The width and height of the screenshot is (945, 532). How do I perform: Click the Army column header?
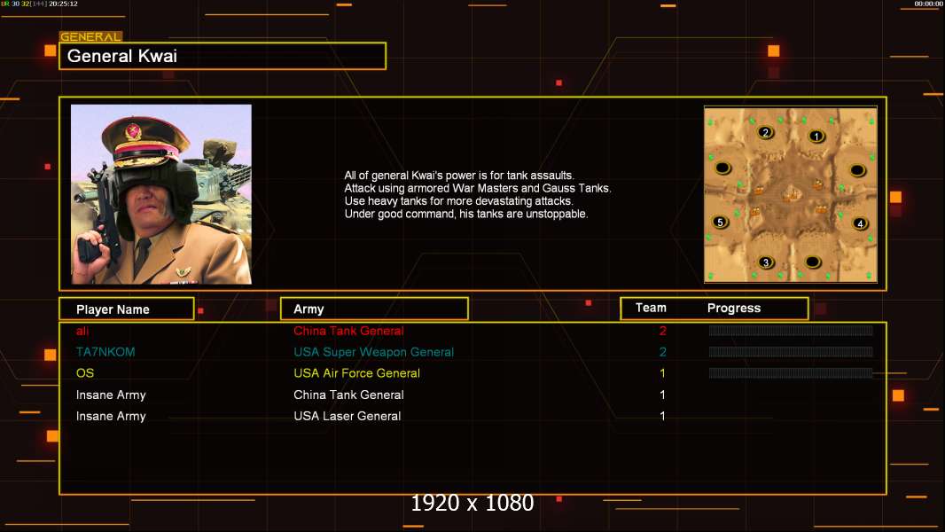[374, 309]
